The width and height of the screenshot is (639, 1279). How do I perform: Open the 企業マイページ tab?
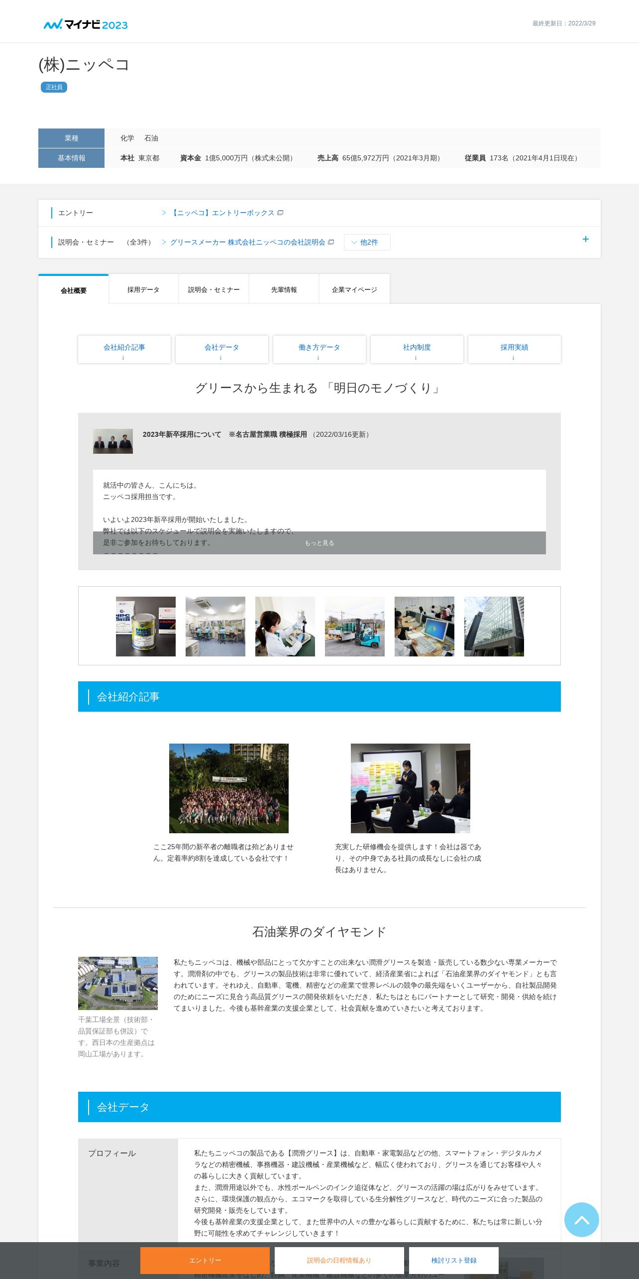click(x=354, y=289)
